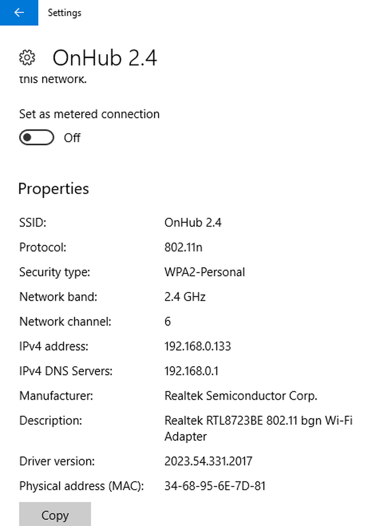Click the MAC address 34-68-95-6E-7D-81

215,485
